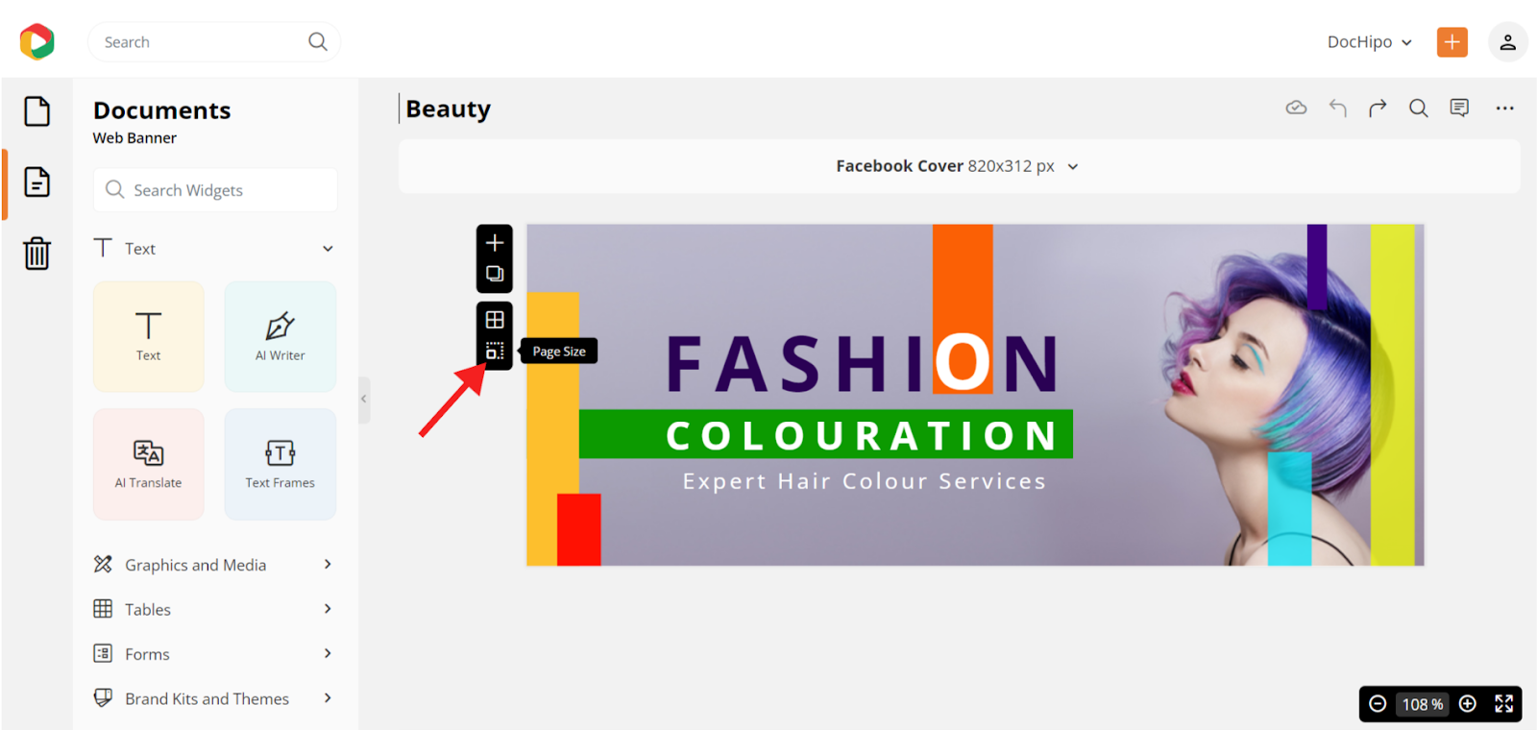1537x730 pixels.
Task: Add a new page with plus icon
Action: [x=495, y=242]
